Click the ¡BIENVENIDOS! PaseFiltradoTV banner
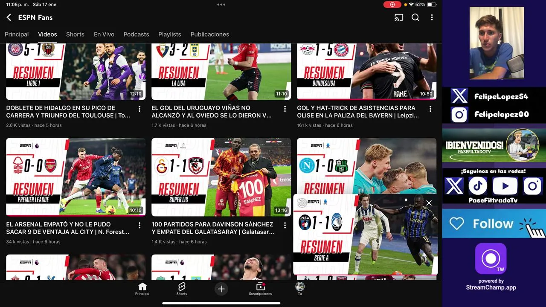Screen dimensions: 546x307 [x=494, y=146]
